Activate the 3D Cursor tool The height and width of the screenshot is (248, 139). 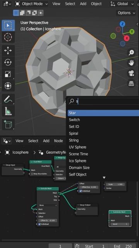coord(8,37)
